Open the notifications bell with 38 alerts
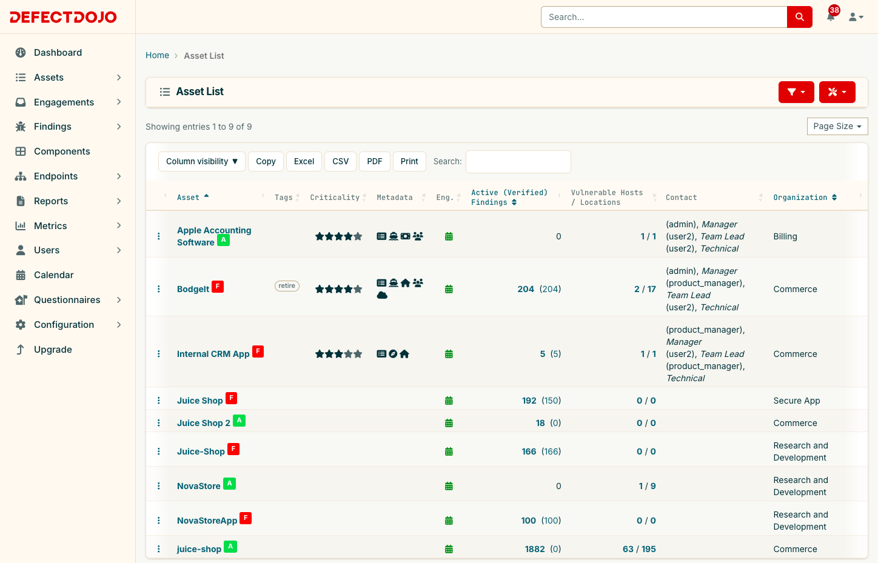878x563 pixels. tap(831, 16)
